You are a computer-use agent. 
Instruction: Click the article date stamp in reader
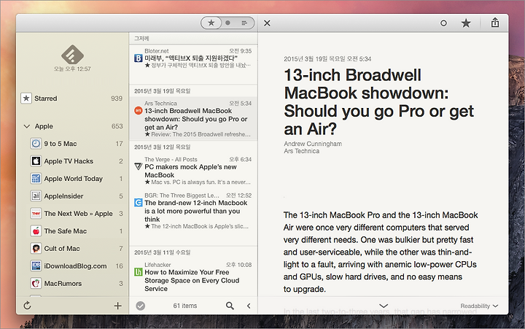(327, 59)
